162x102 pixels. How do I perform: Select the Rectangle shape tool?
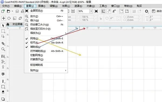pyautogui.click(x=3, y=87)
